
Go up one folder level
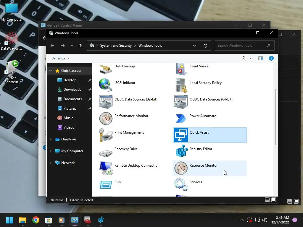coord(80,46)
